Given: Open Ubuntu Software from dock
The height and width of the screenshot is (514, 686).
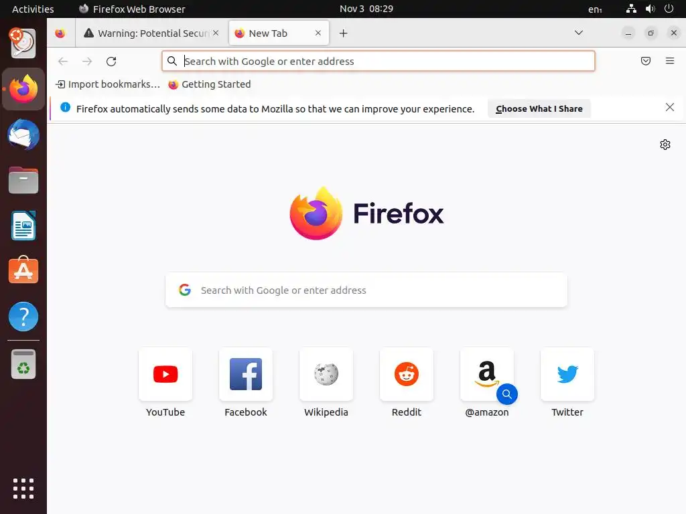Looking at the screenshot, I should tap(23, 271).
